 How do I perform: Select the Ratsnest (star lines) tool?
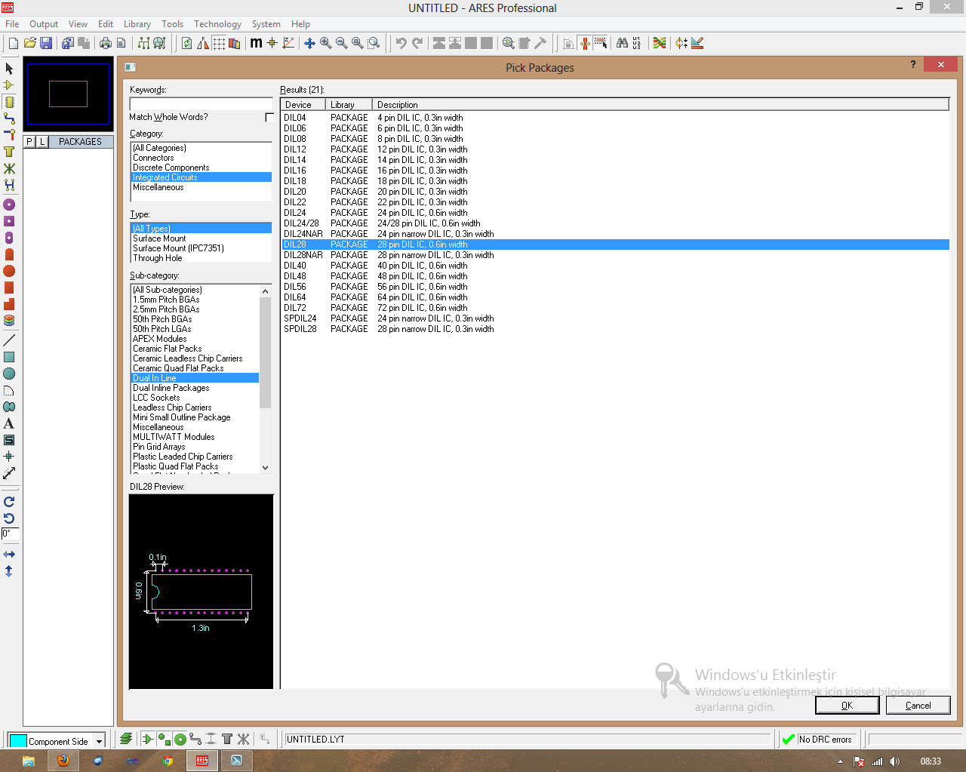9,168
